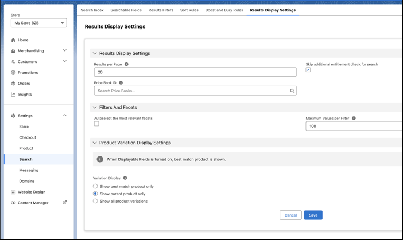The image size is (403, 240).
Task: Open Domains settings
Action: 27,181
